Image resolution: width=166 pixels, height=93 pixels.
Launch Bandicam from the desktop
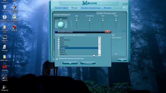coord(15,28)
